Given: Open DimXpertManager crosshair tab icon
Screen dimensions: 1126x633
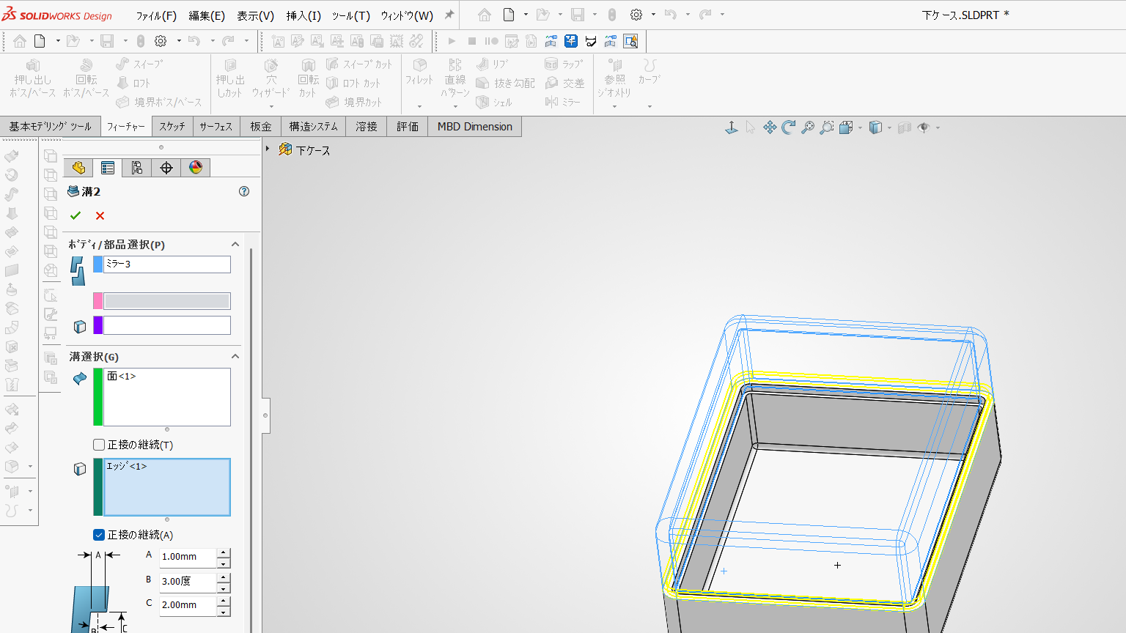Looking at the screenshot, I should (x=166, y=168).
